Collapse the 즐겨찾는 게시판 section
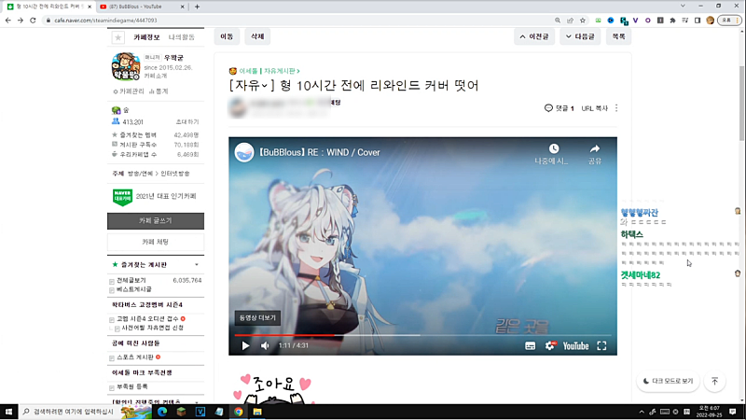Image resolution: width=746 pixels, height=420 pixels. 197,265
